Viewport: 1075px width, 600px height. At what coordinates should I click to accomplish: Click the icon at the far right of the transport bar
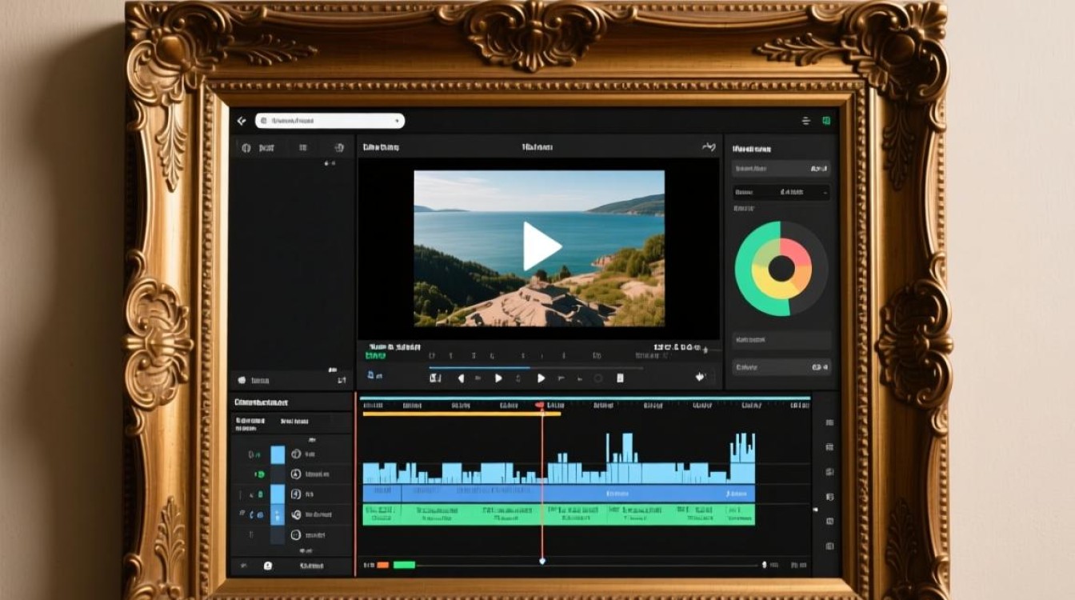[701, 376]
